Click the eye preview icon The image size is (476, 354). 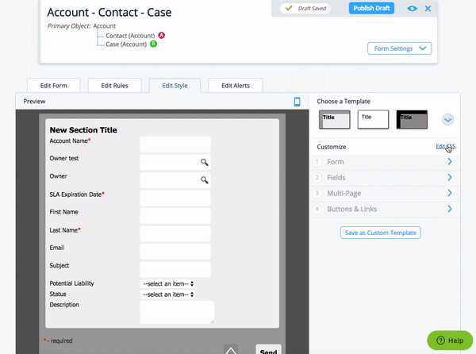pyautogui.click(x=412, y=9)
